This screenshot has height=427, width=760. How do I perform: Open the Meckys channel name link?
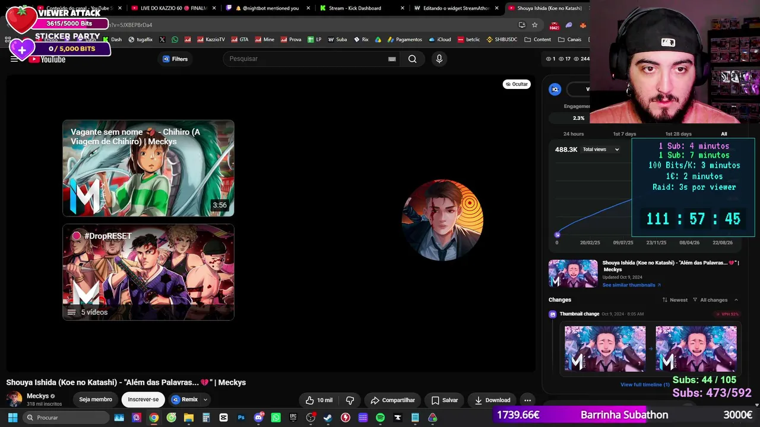(37, 396)
